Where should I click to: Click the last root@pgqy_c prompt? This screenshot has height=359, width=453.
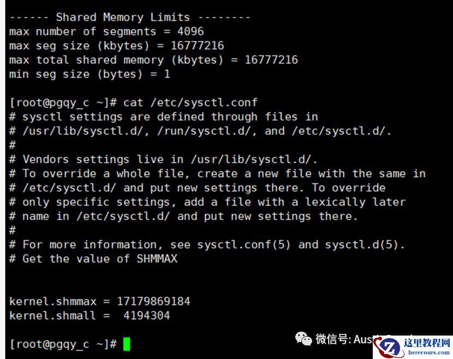click(x=63, y=344)
